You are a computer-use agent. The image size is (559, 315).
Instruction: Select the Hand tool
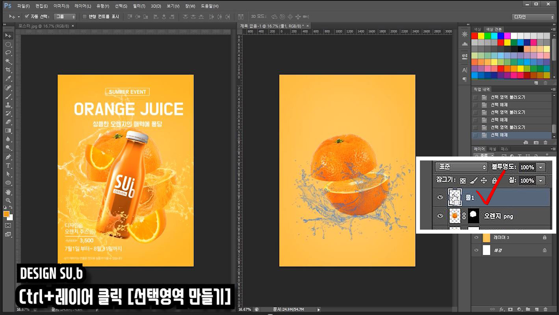(x=8, y=192)
